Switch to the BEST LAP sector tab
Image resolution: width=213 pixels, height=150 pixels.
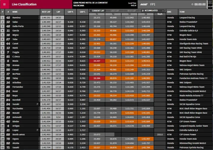131,11
